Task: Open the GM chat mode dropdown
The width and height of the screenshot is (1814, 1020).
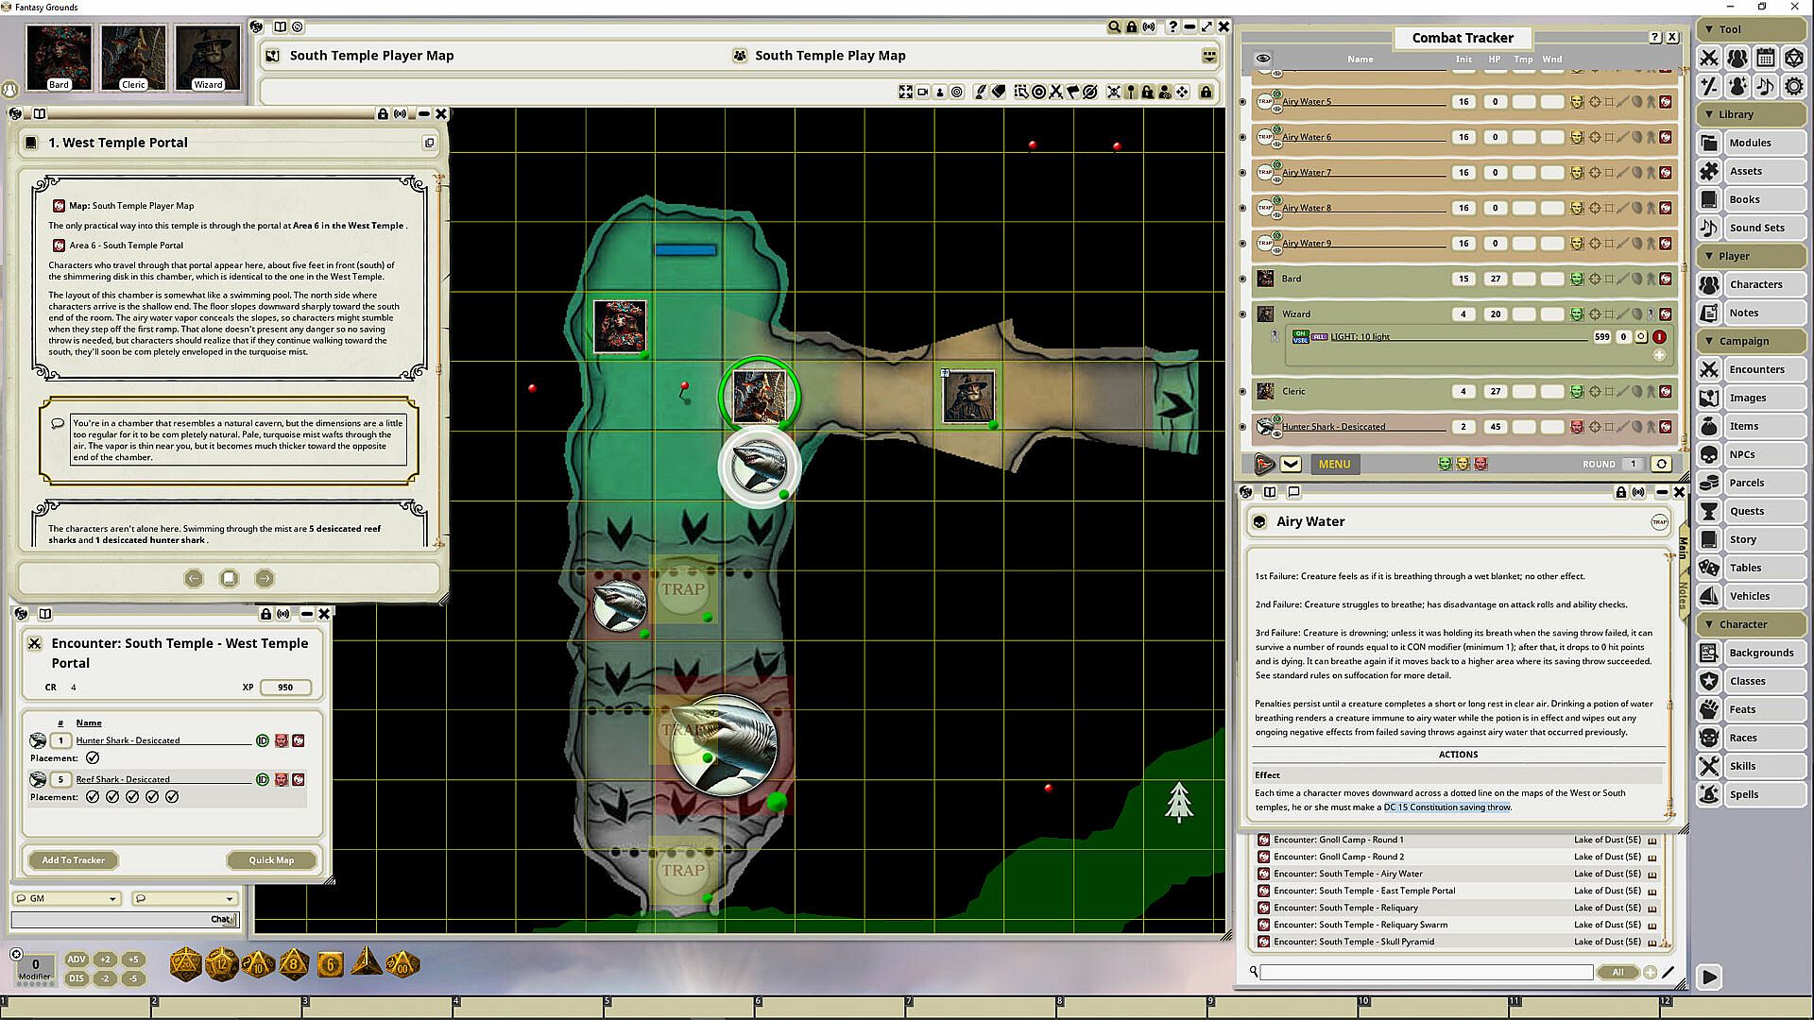Action: (x=66, y=898)
